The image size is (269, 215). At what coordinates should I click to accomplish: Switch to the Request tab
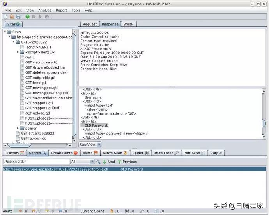pyautogui.click(x=90, y=24)
